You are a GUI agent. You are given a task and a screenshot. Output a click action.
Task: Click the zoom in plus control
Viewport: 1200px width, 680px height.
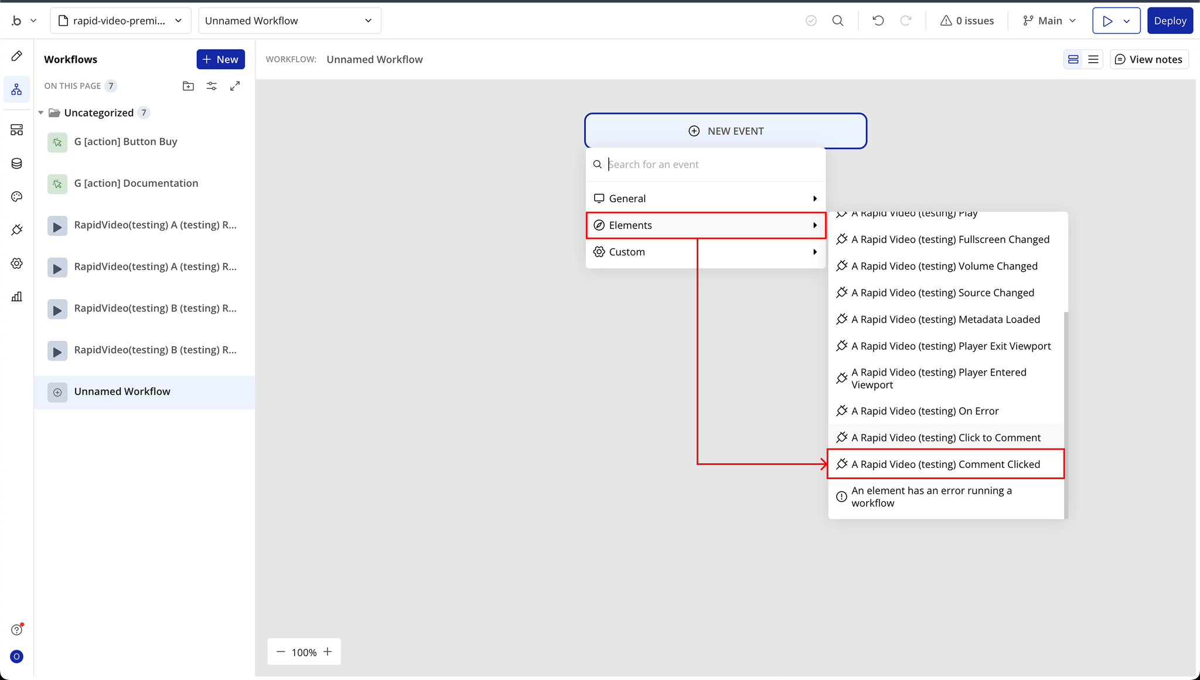[328, 652]
